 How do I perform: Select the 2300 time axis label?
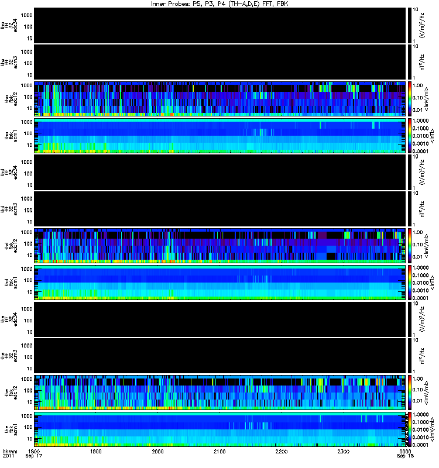point(343,451)
